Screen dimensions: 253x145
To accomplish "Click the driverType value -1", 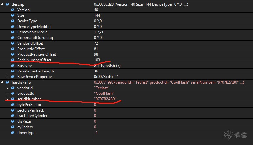I will [96, 132].
